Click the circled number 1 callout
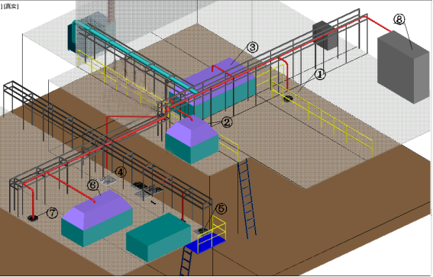The image size is (433, 277). (320, 74)
